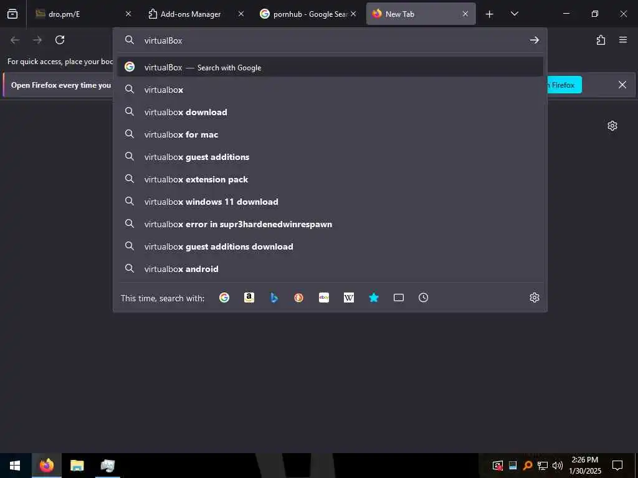The image size is (638, 478).
Task: Close the New Tab tab
Action: click(x=465, y=14)
